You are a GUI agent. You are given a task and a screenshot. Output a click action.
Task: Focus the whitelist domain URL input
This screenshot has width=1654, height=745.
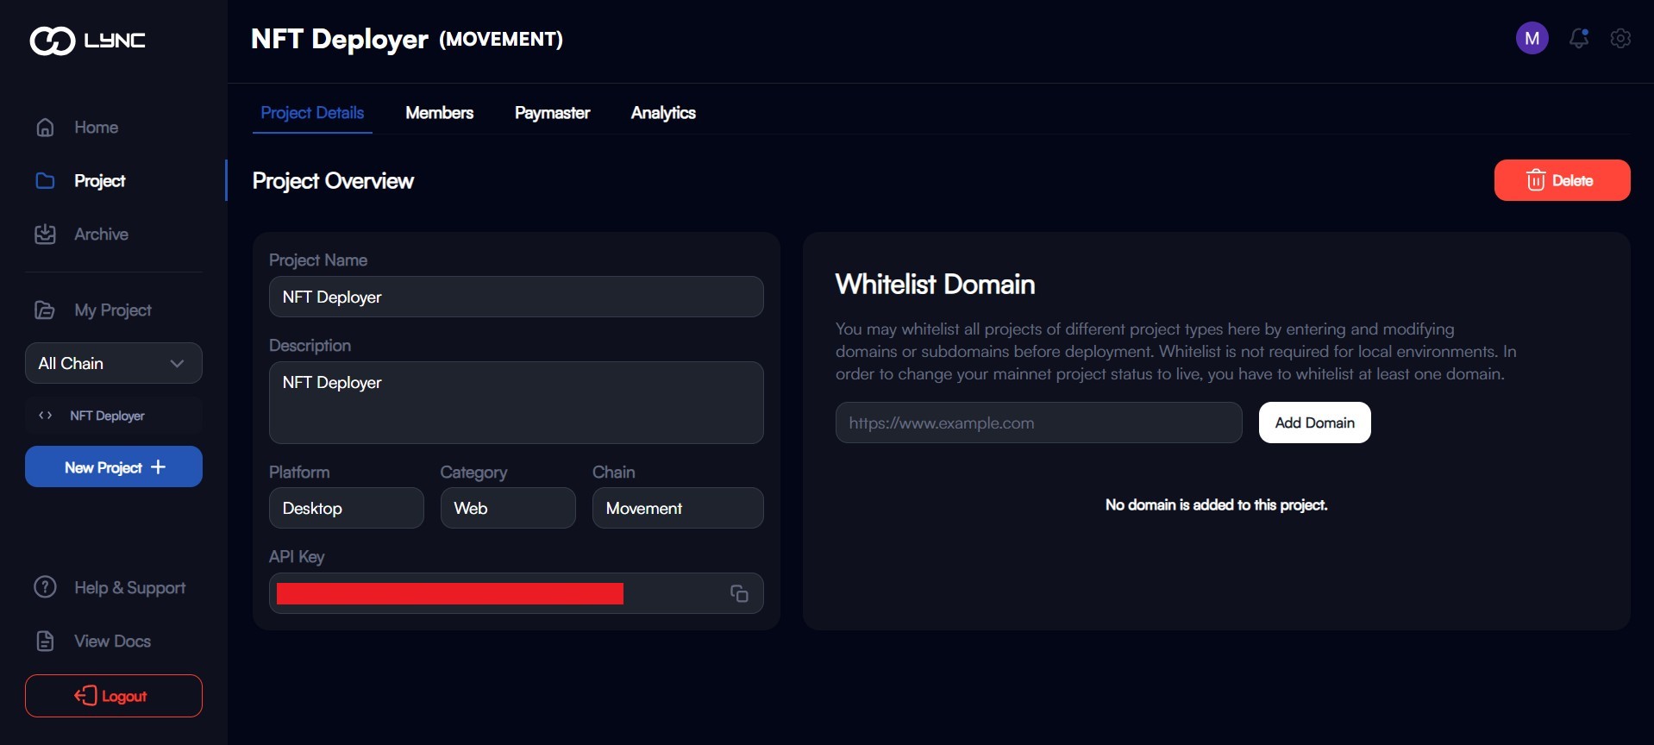(1039, 423)
